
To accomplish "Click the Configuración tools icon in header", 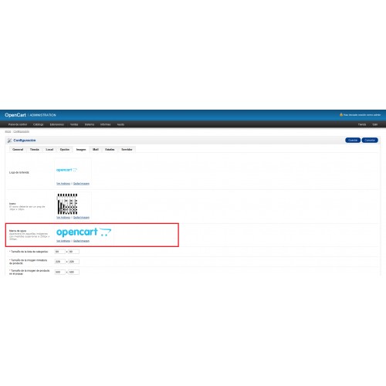I will click(9, 141).
